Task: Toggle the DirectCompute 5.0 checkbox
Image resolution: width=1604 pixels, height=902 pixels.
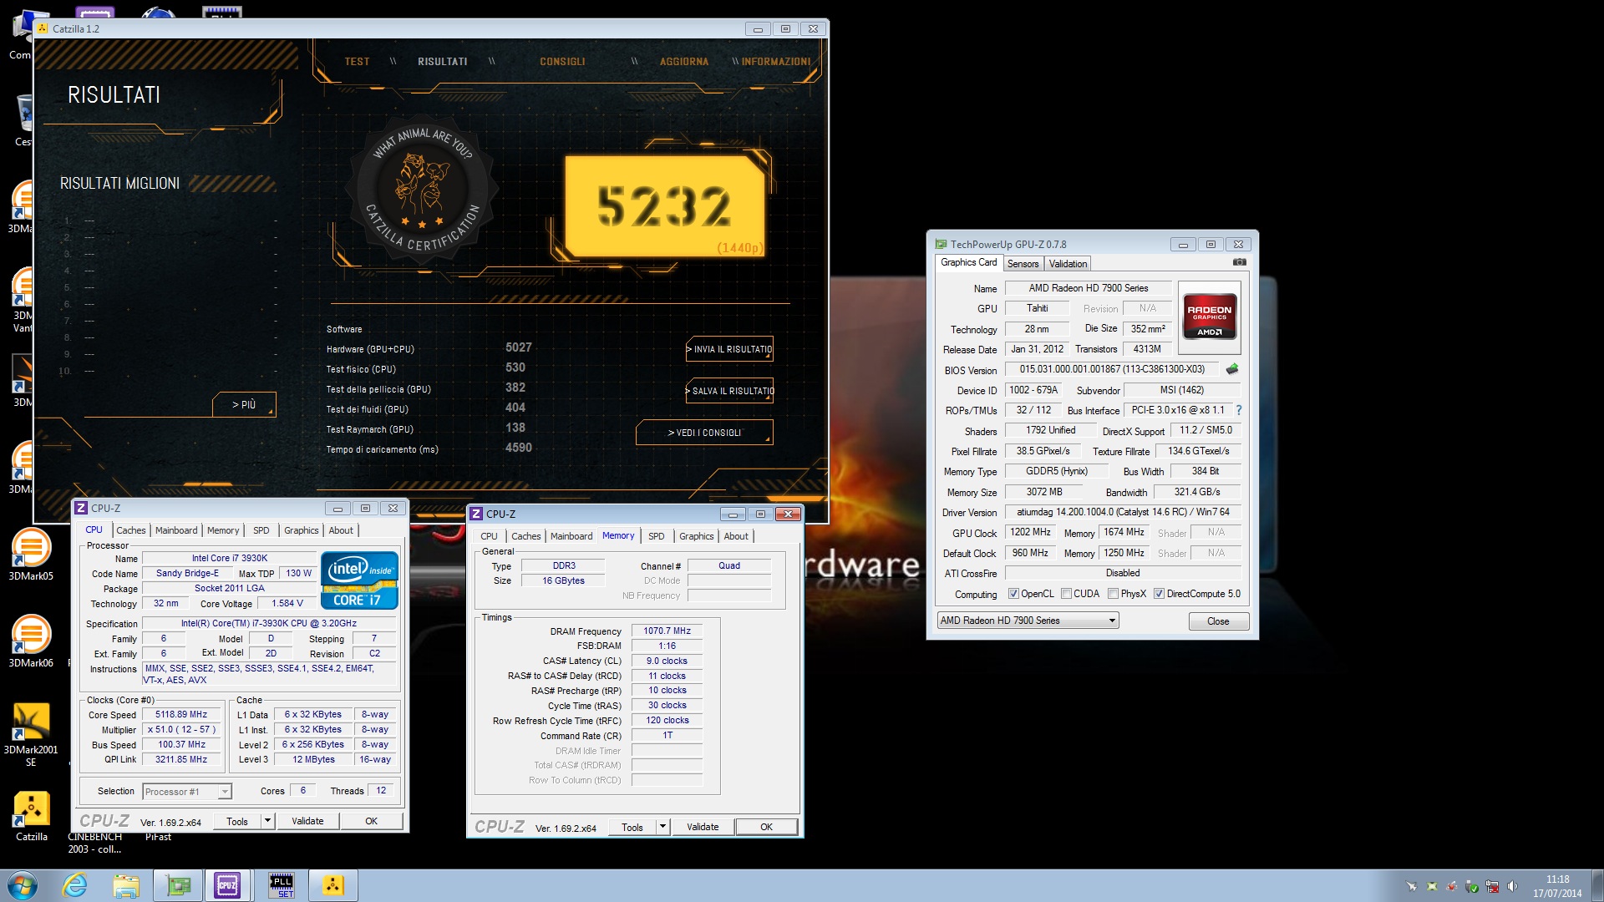Action: pos(1159,594)
